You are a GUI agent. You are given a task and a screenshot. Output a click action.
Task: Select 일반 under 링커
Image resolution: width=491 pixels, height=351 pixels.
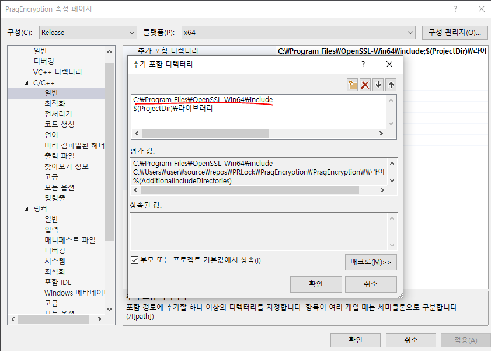pos(51,219)
